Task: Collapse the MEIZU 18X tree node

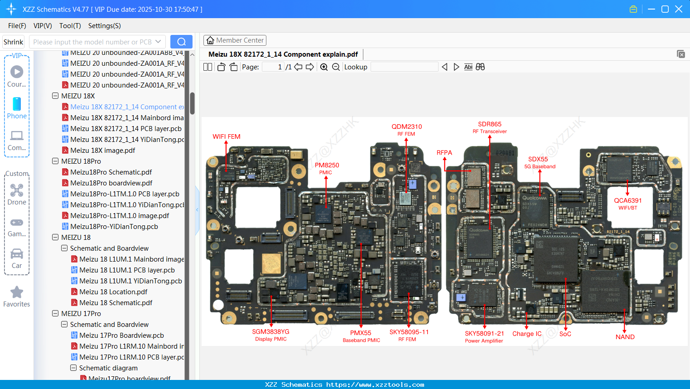Action: (55, 96)
